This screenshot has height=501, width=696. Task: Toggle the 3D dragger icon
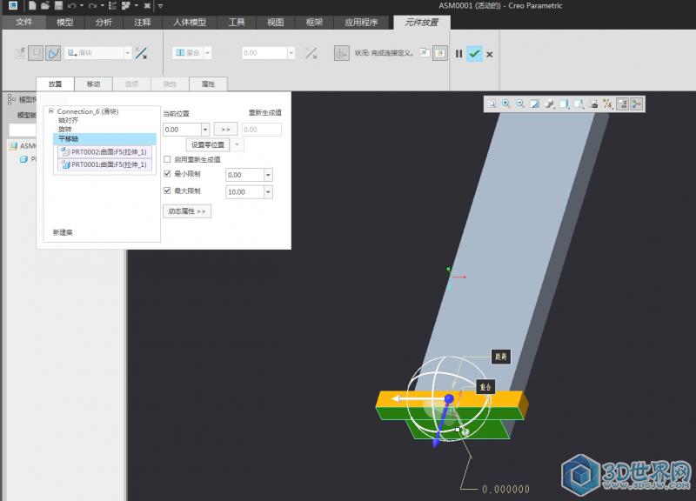tap(341, 54)
